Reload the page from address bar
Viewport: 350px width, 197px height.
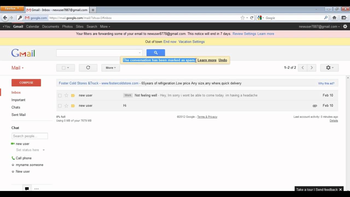coord(252,18)
